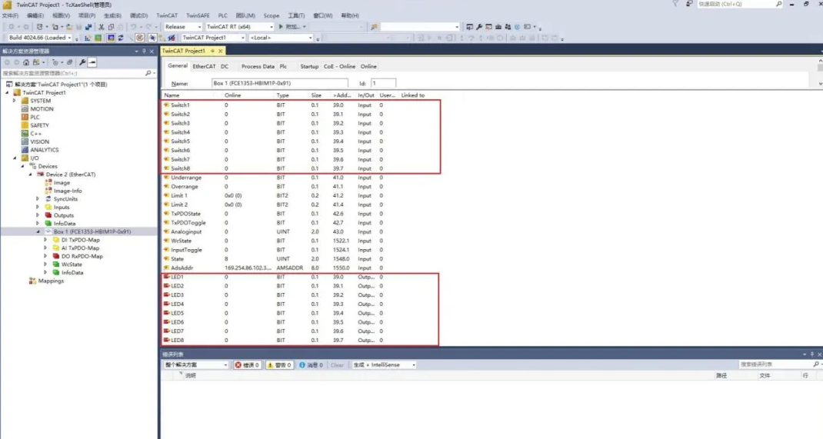Viewport: 823px width, 439px height.
Task: Open the TwinSAFE menu
Action: point(198,15)
